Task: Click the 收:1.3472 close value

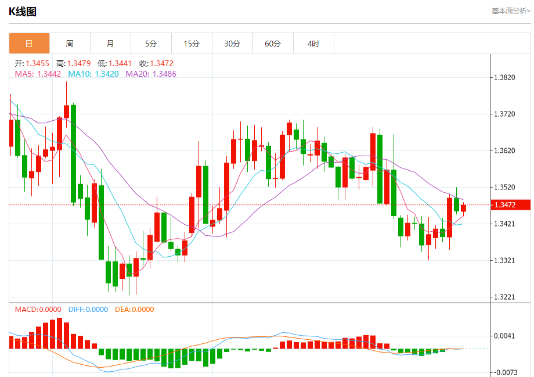Action: [156, 63]
